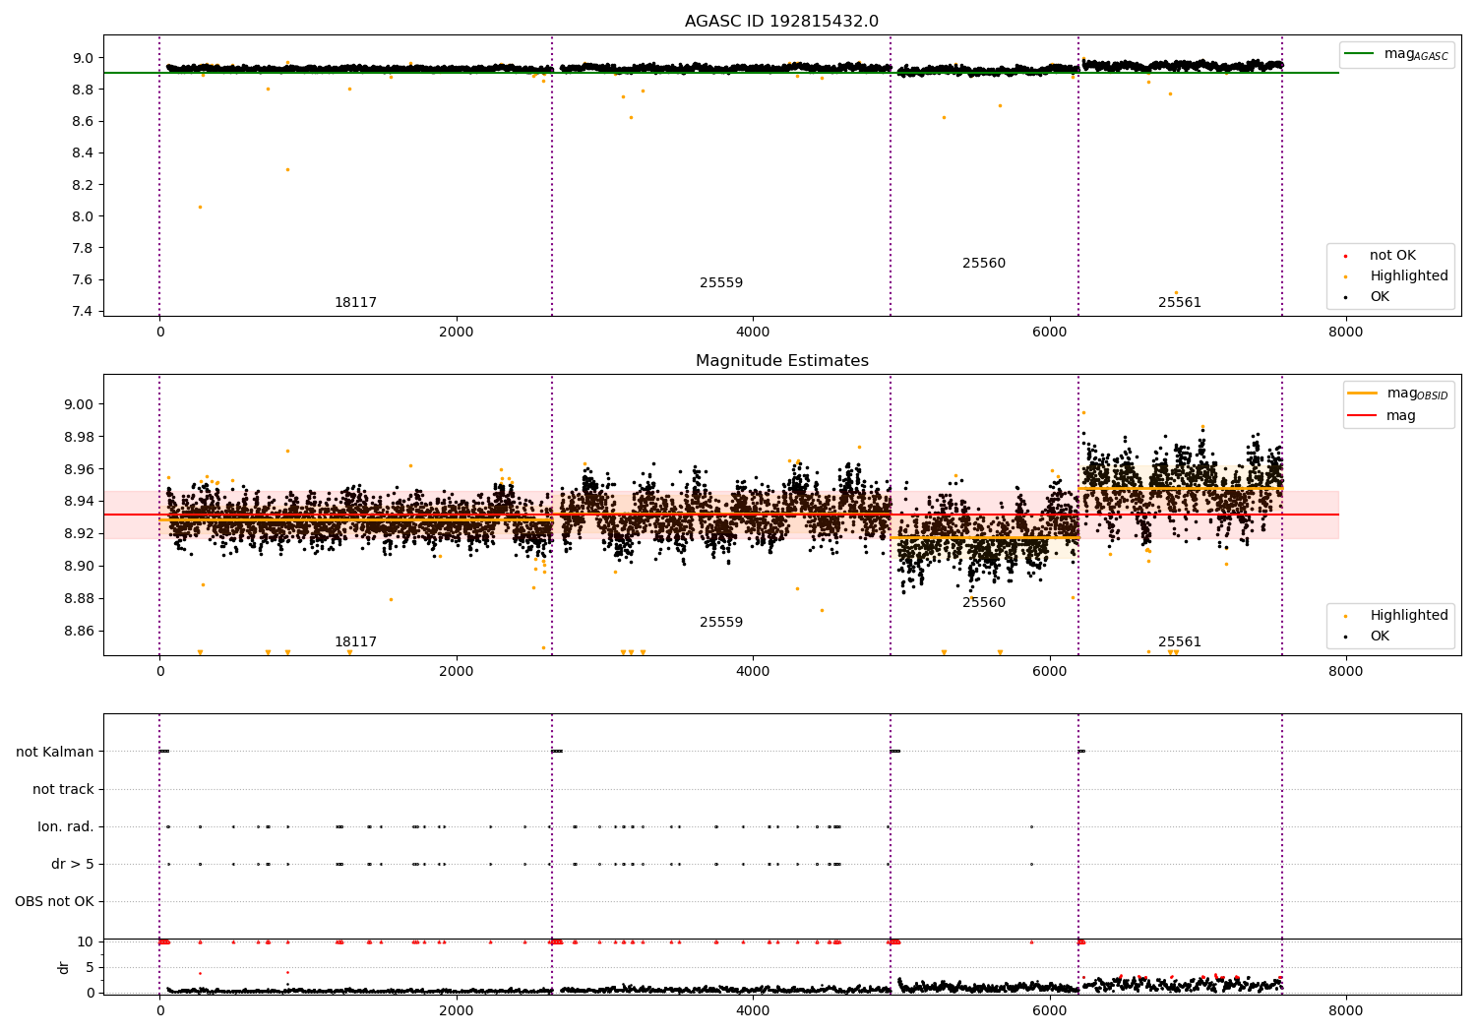Screen dimensions: 1476x1033
Task: Click the 'Magnitude Estimates' plot title
Action: [781, 361]
